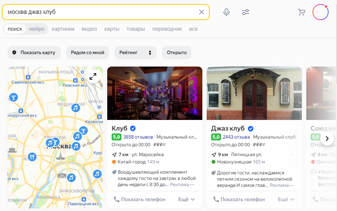The height and width of the screenshot is (211, 337).
Task: Open the '3858 отзывов' reviews link
Action: pyautogui.click(x=138, y=137)
